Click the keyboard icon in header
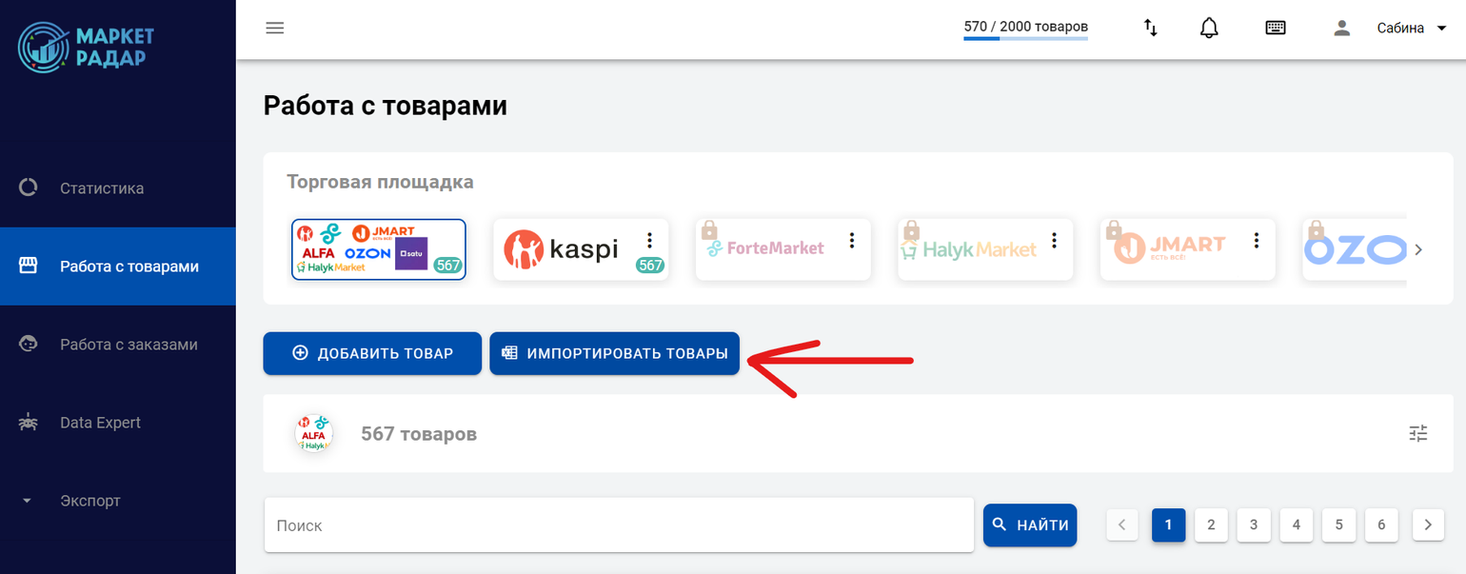The height and width of the screenshot is (574, 1466). click(1276, 28)
